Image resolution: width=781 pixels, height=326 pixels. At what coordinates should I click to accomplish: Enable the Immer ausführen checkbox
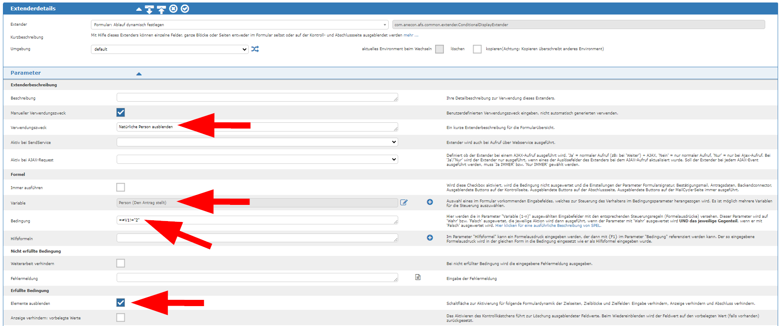tap(120, 187)
